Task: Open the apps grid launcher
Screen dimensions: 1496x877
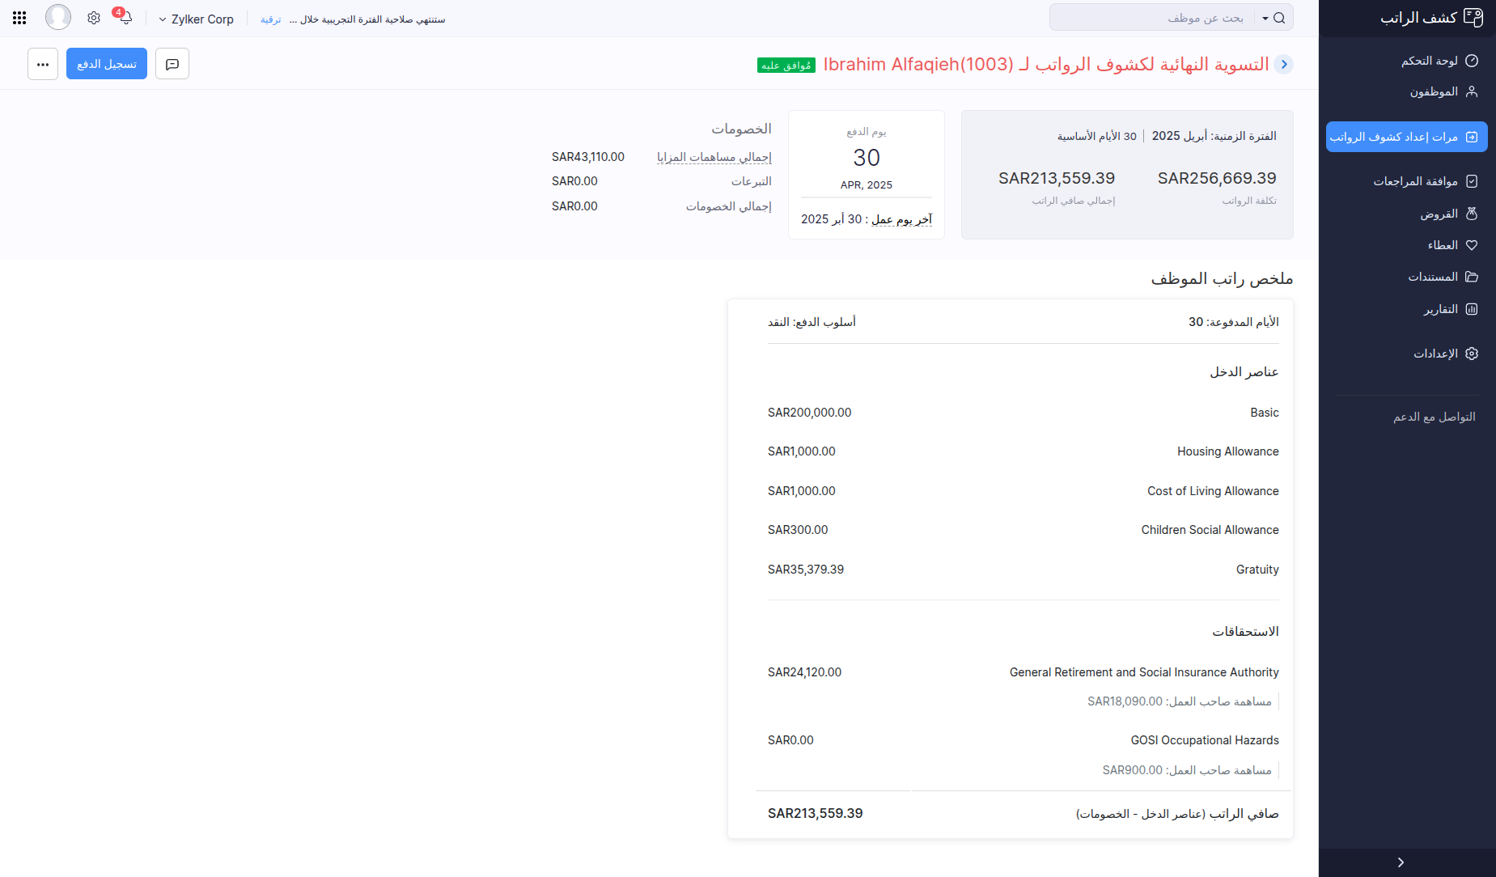Action: [19, 17]
